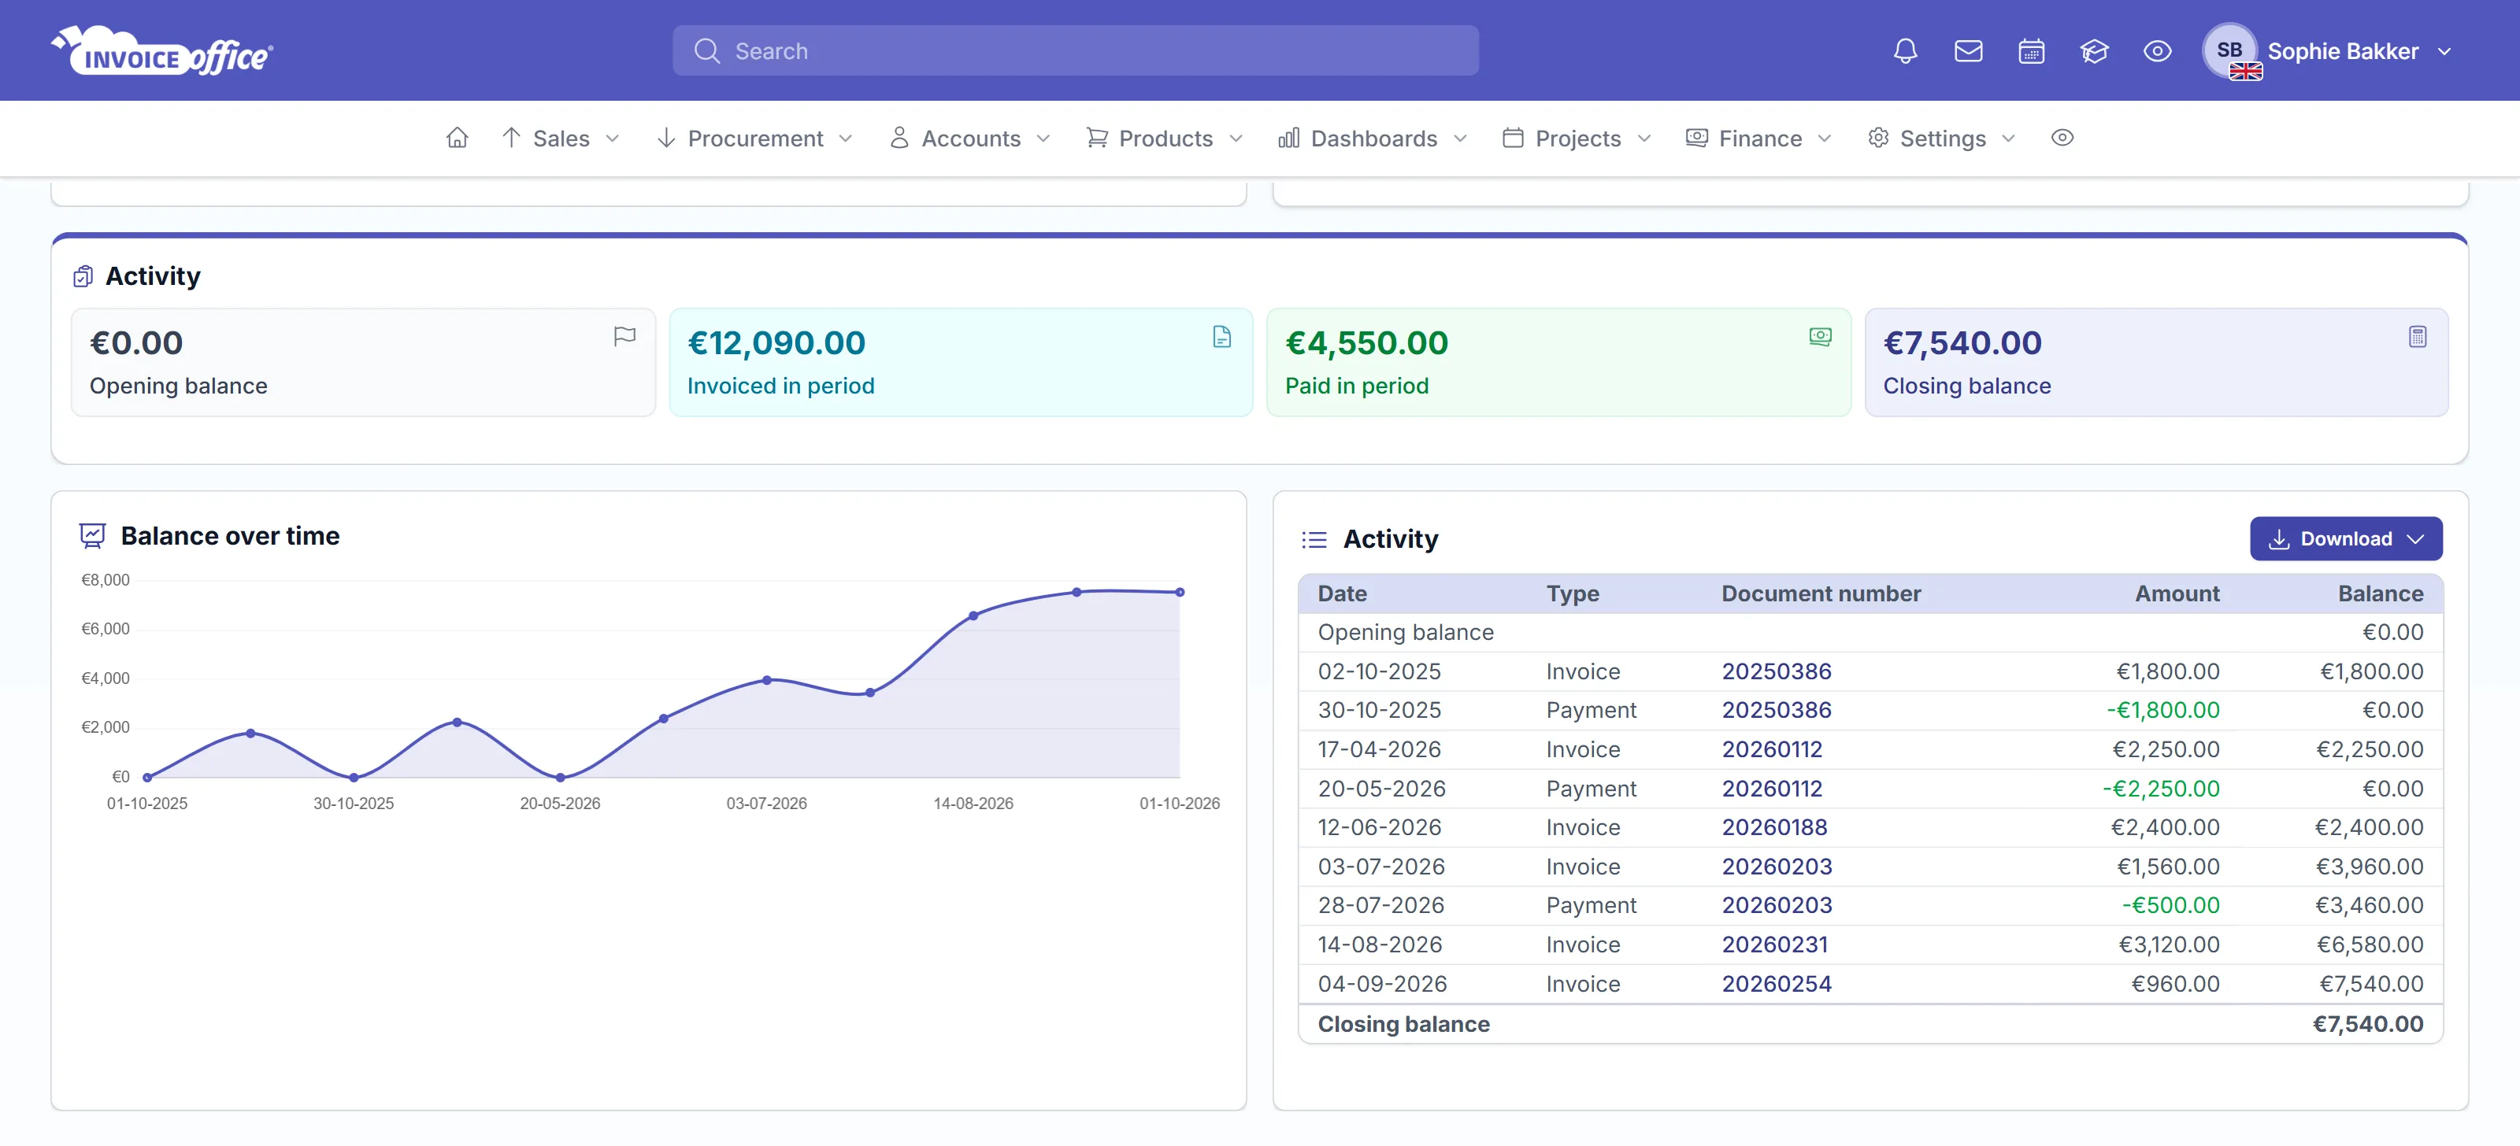
Task: Open Download options chevron
Action: pos(2415,539)
